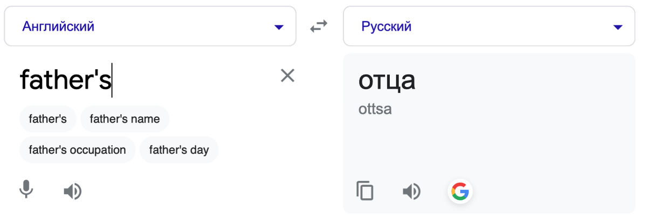The width and height of the screenshot is (647, 224).
Task: Listen to the Russian translation
Action: tap(411, 191)
